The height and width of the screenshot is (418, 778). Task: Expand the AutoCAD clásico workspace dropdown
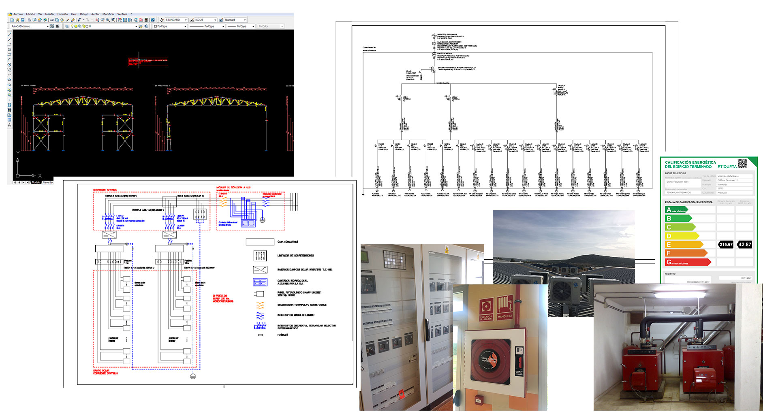click(x=47, y=26)
